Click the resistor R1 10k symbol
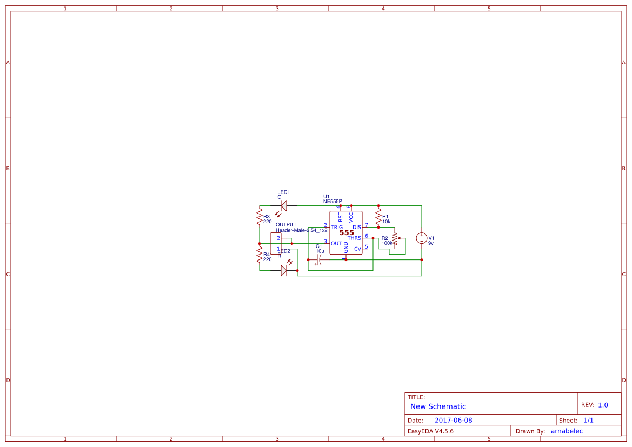The width and height of the screenshot is (632, 447). pyautogui.click(x=378, y=216)
